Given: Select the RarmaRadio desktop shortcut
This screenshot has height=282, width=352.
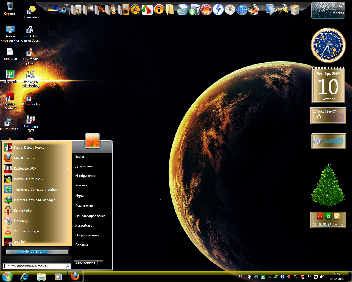Looking at the screenshot, I should click(31, 99).
